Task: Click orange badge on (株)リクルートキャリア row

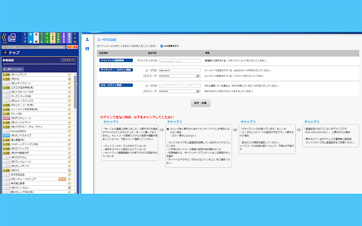Action: click(62, 179)
